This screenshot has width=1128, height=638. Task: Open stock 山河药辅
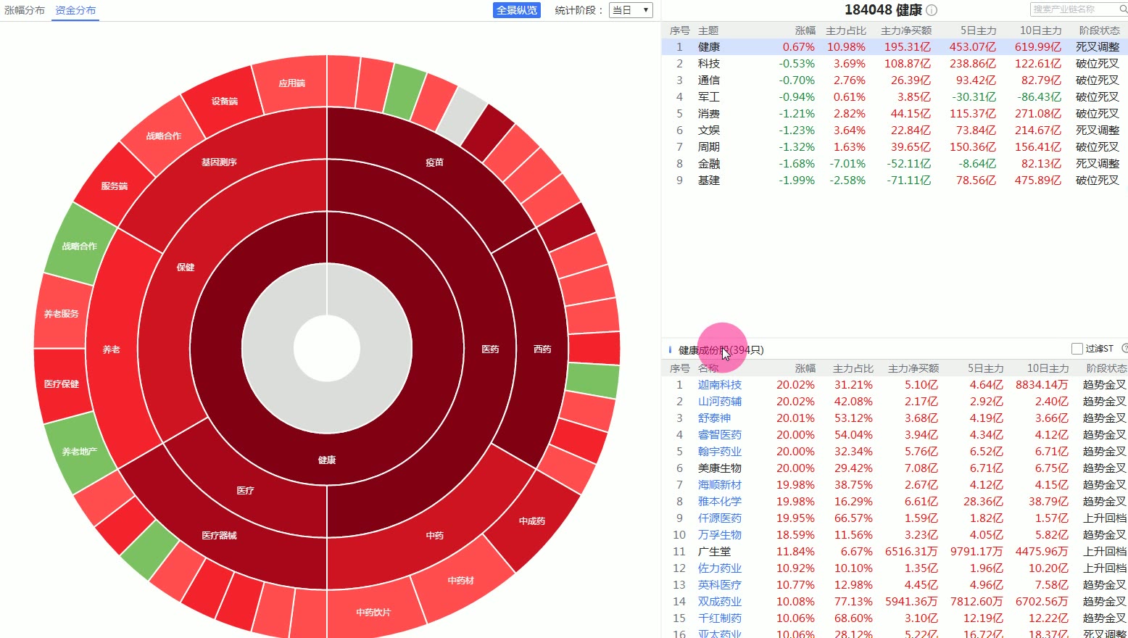tap(719, 401)
